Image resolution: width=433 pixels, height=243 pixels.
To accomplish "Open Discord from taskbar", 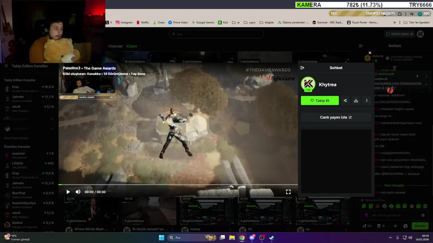I will pyautogui.click(x=252, y=238).
